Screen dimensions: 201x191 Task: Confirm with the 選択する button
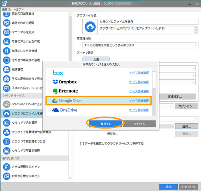pos(105,124)
